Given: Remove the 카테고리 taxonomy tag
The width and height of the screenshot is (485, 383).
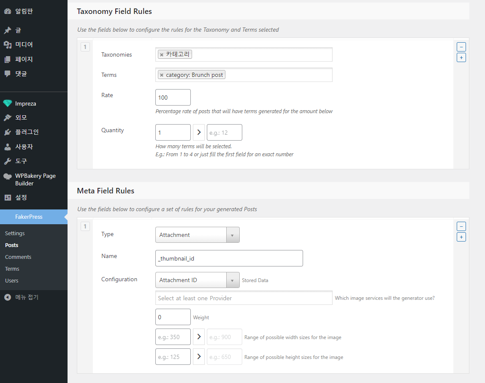Looking at the screenshot, I should click(162, 55).
